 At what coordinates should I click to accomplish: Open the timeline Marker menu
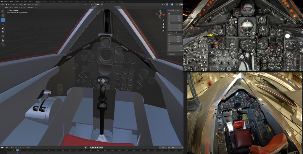(x=28, y=147)
